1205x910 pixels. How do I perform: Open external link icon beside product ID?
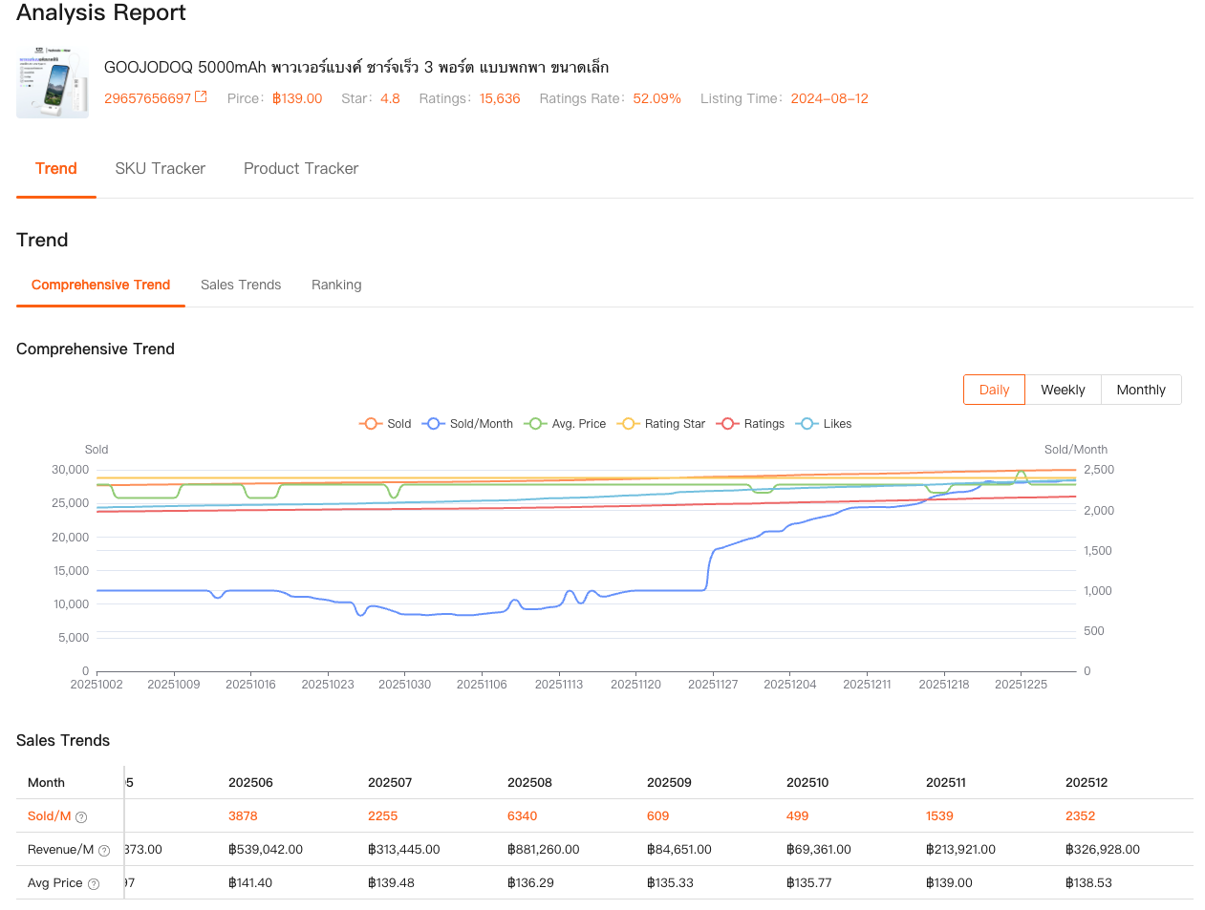coord(201,97)
